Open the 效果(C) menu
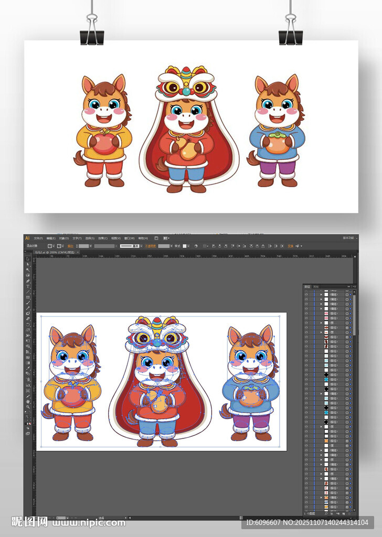382x537 pixels. 103,238
